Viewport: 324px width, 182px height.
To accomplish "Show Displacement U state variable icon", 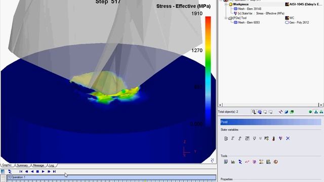I will coord(260,138).
